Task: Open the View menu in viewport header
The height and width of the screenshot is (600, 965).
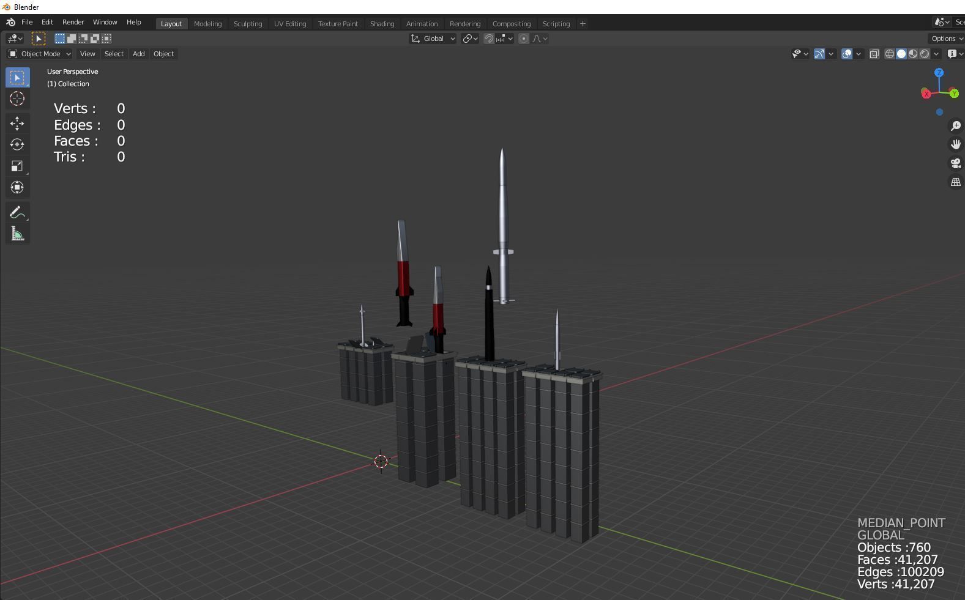Action: (88, 54)
